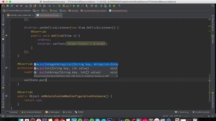This screenshot has width=216, height=121.
Task: Click the Android Device Monitor icon
Action: click(114, 6)
